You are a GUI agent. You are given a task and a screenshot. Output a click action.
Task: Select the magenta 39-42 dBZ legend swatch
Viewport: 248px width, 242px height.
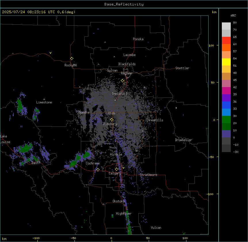(x=226, y=91)
